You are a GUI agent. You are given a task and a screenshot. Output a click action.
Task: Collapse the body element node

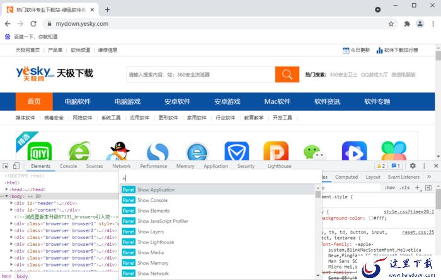[6, 196]
